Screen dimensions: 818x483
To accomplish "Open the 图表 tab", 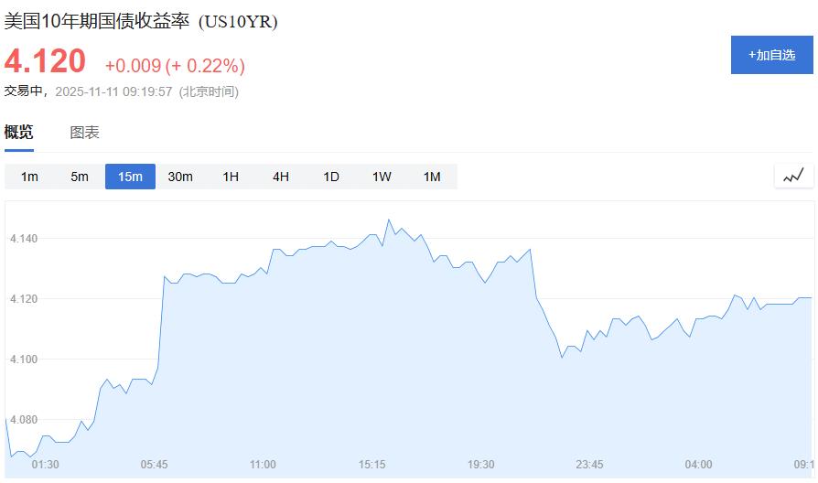I will tap(85, 133).
